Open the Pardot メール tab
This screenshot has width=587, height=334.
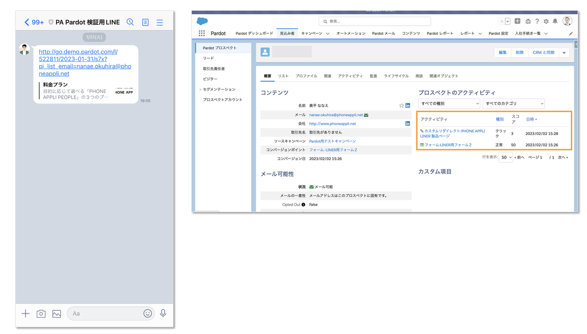pyautogui.click(x=383, y=33)
